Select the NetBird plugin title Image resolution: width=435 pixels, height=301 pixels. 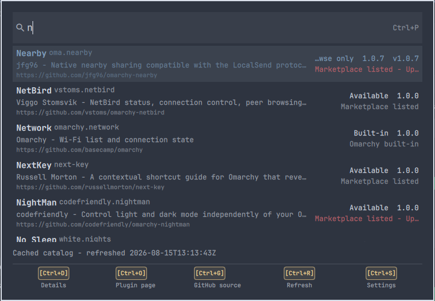pyautogui.click(x=34, y=90)
